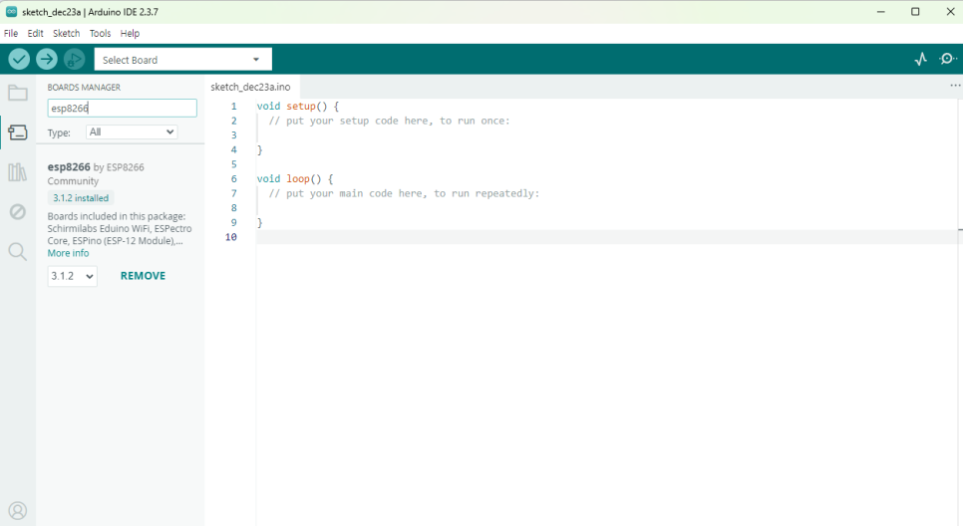Viewport: 963px width, 526px height.
Task: Click the closing brace on line 9
Action: [260, 222]
